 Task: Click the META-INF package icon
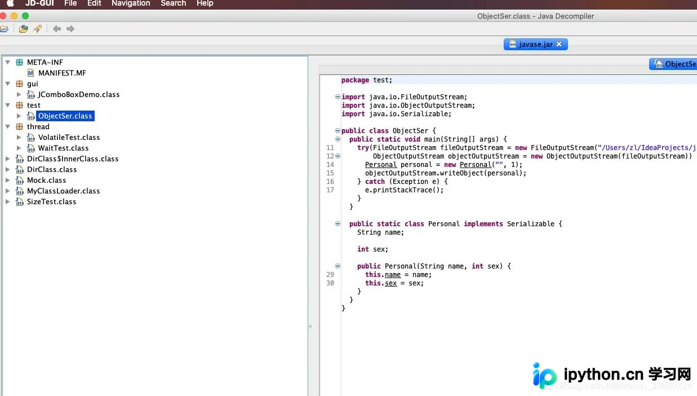20,62
